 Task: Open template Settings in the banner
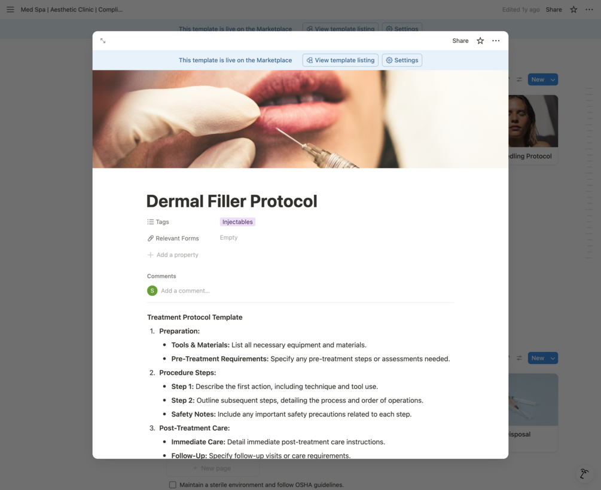point(402,60)
